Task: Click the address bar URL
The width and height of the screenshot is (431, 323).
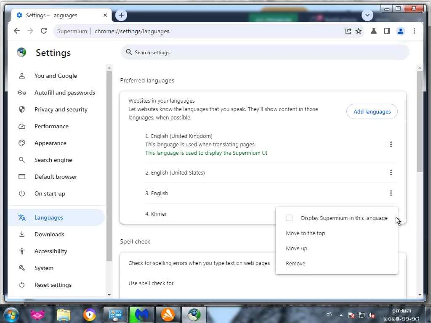Action: point(132,31)
